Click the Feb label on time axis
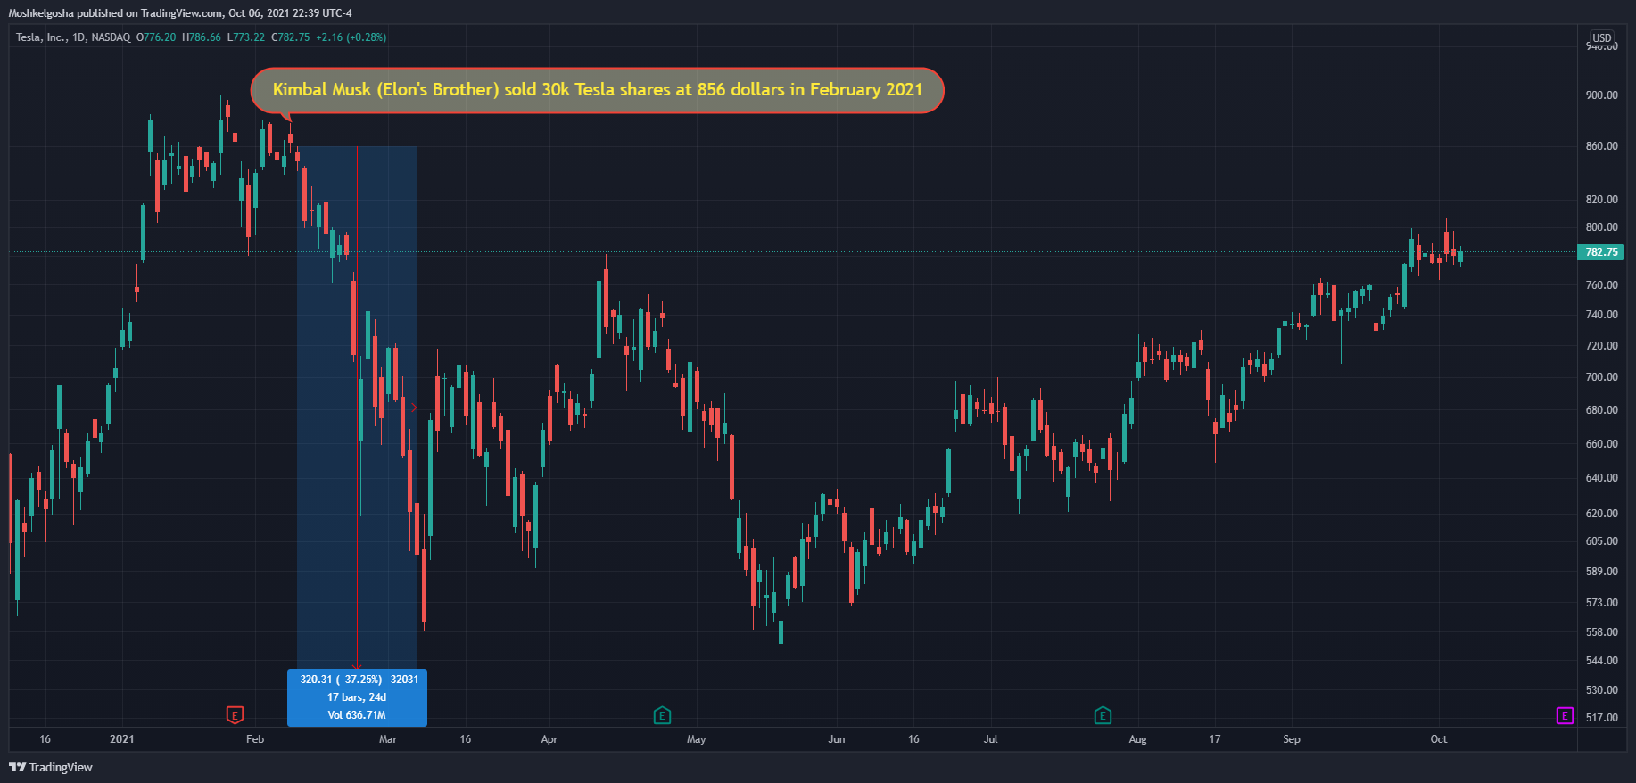Screen dimensions: 1636x783 (x=255, y=739)
